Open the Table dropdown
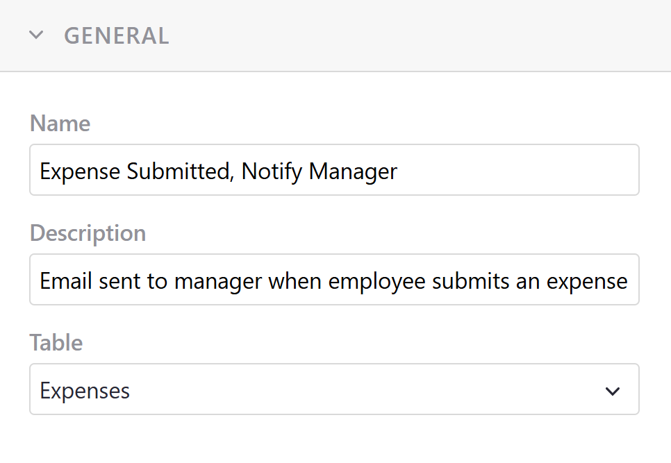Image resolution: width=671 pixels, height=463 pixels. tap(333, 390)
